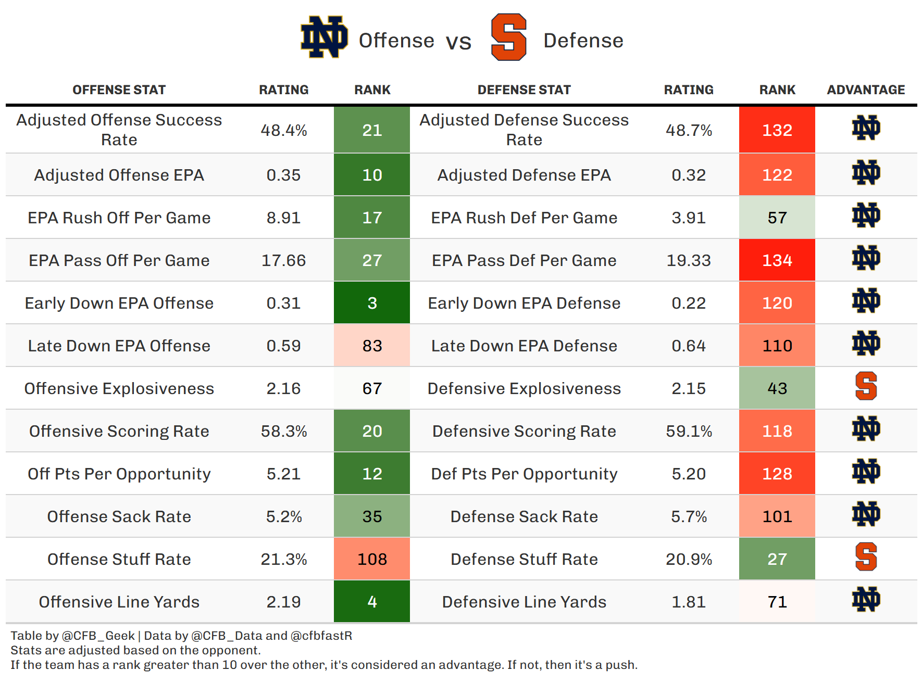This screenshot has width=922, height=683.
Task: Click the dark green rank 3 cell
Action: pos(371,303)
